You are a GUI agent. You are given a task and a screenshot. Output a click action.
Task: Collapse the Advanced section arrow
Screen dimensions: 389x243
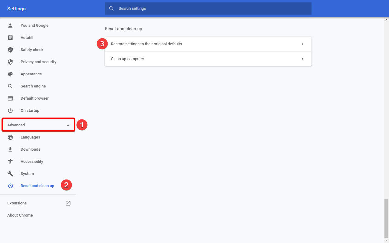(68, 125)
